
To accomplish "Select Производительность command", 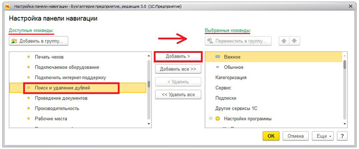I will point(78,109).
